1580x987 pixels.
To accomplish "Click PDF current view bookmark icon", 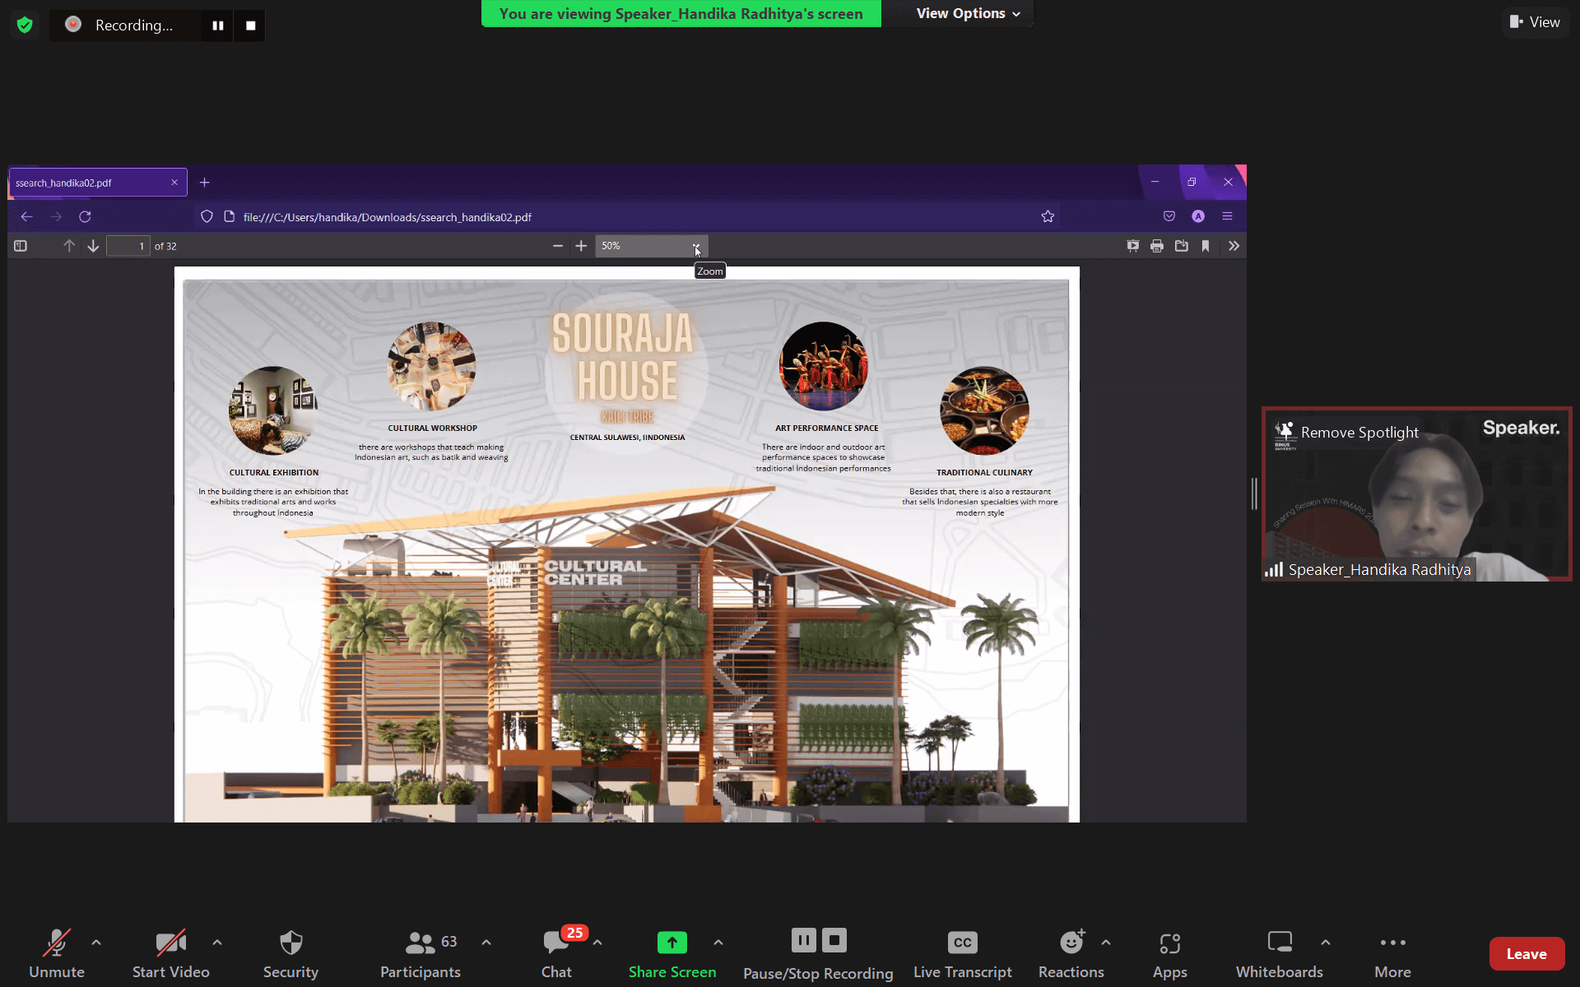I will point(1206,246).
